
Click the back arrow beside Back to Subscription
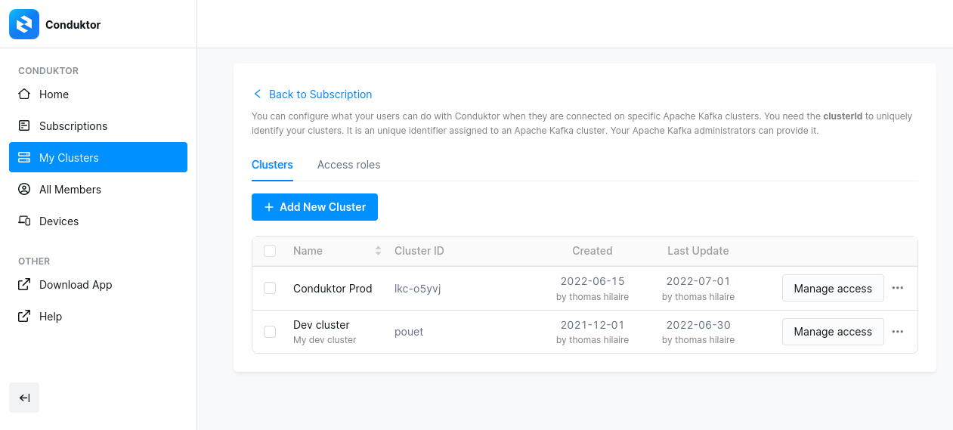click(x=257, y=94)
